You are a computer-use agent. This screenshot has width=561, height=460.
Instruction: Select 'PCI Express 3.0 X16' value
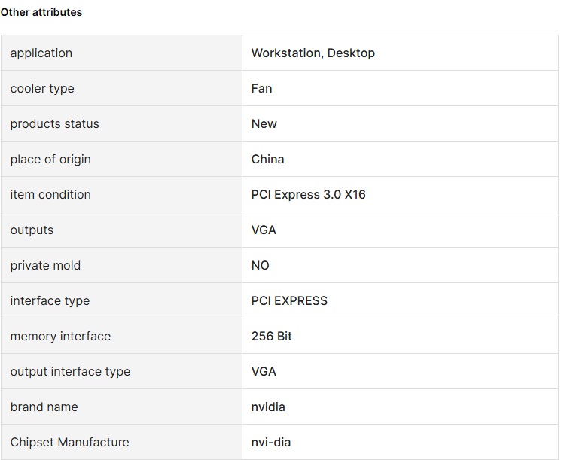(x=308, y=194)
